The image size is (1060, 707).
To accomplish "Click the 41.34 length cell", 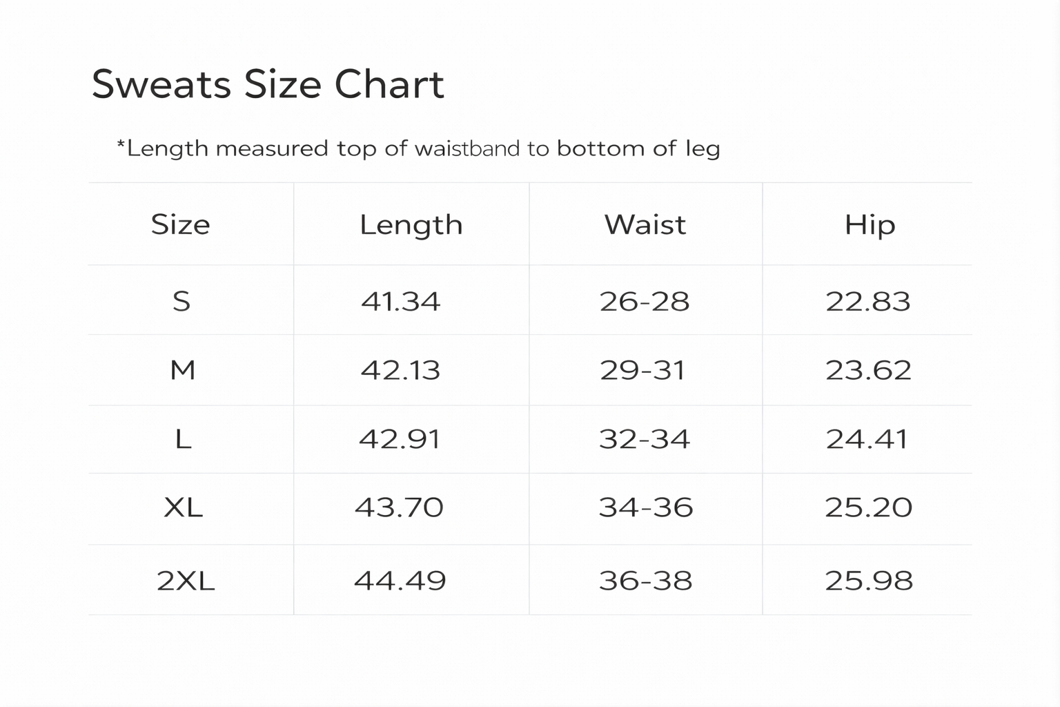I will pos(400,301).
